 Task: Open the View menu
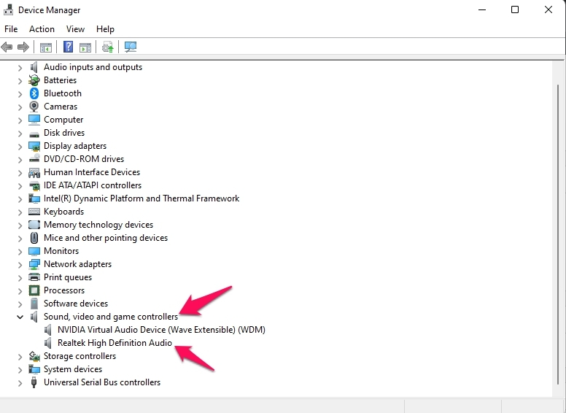[75, 29]
